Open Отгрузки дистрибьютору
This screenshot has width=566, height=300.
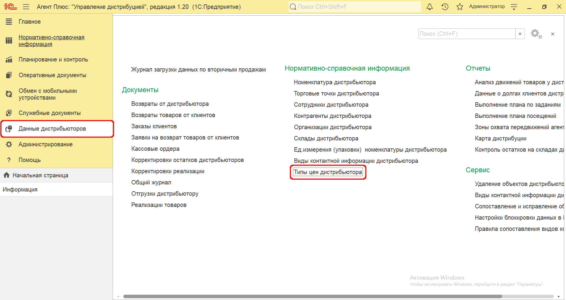coord(165,194)
